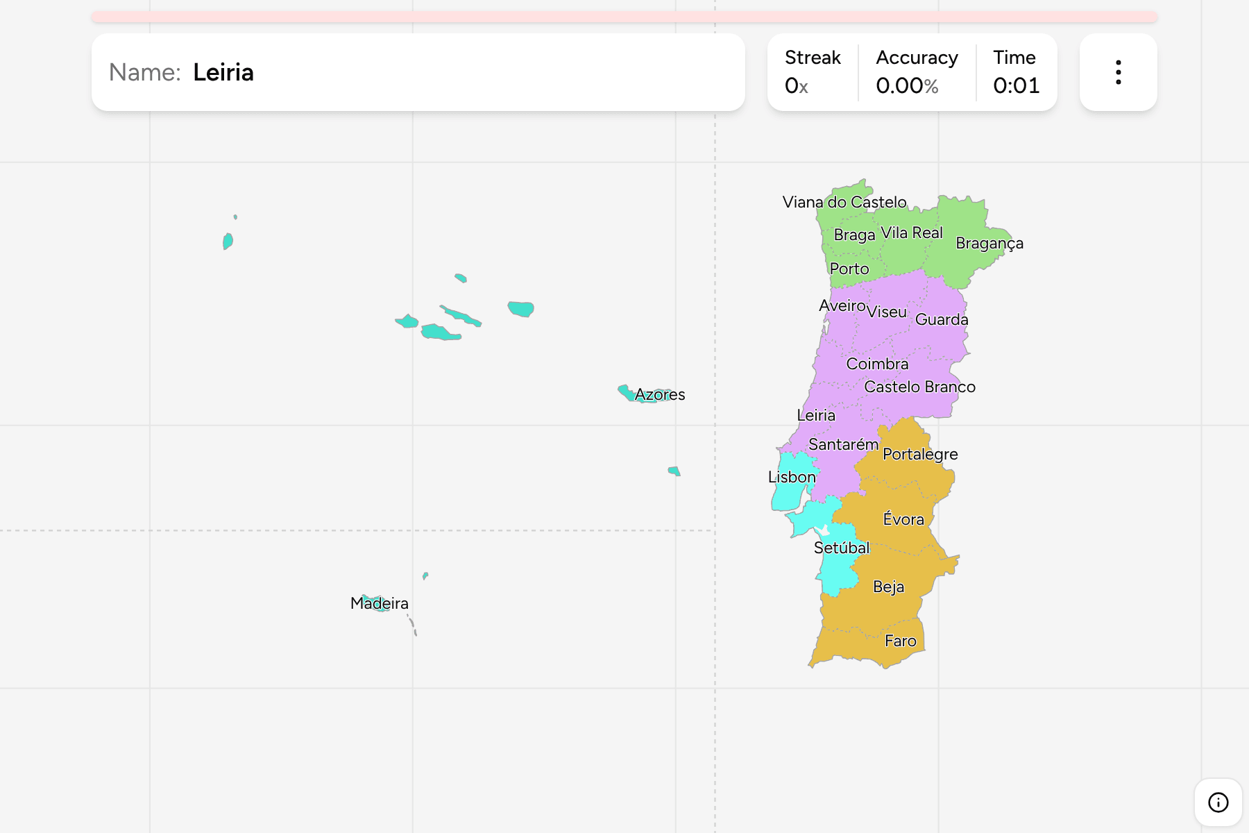Viewport: 1249px width, 833px height.
Task: Select the Faro district label
Action: pyautogui.click(x=901, y=641)
